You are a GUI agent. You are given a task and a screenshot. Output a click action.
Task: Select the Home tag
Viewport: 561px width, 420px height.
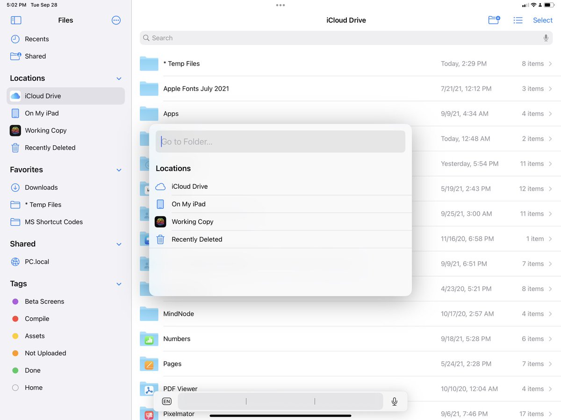(x=65, y=388)
